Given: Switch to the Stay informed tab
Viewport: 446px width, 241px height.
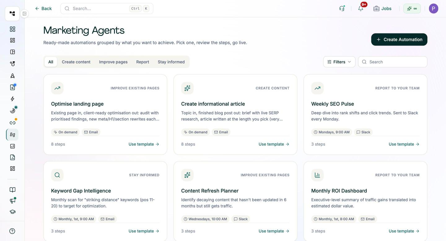Looking at the screenshot, I should tap(171, 62).
